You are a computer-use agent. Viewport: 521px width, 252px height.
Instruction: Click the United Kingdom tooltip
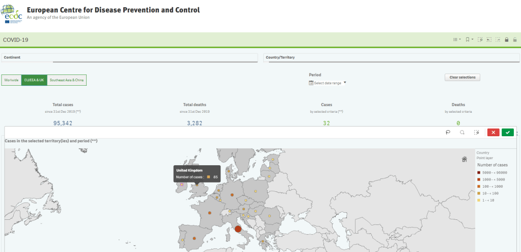pyautogui.click(x=197, y=174)
